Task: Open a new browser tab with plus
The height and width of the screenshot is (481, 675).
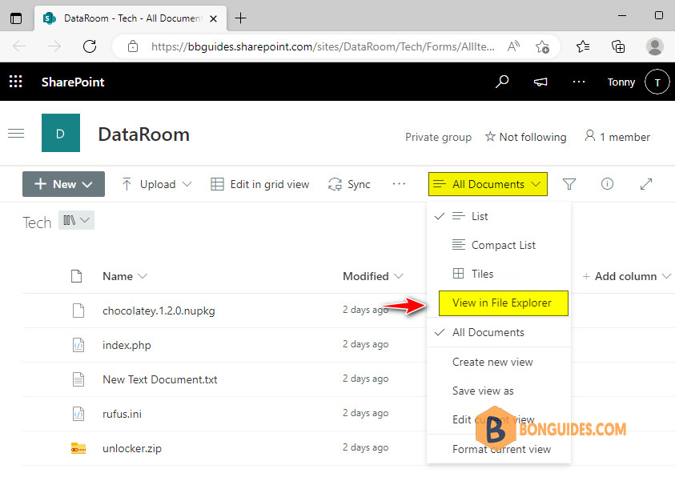Action: tap(240, 18)
